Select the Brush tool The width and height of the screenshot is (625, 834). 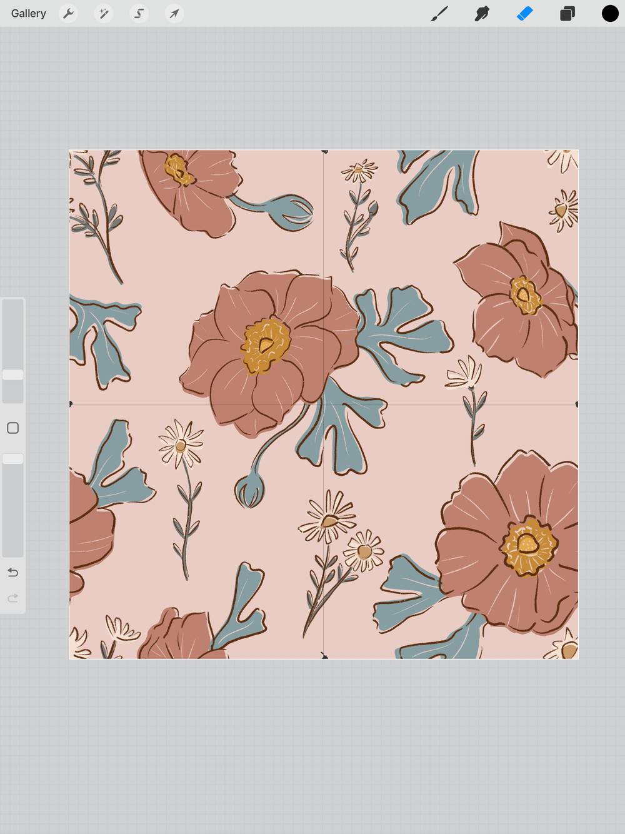[439, 13]
